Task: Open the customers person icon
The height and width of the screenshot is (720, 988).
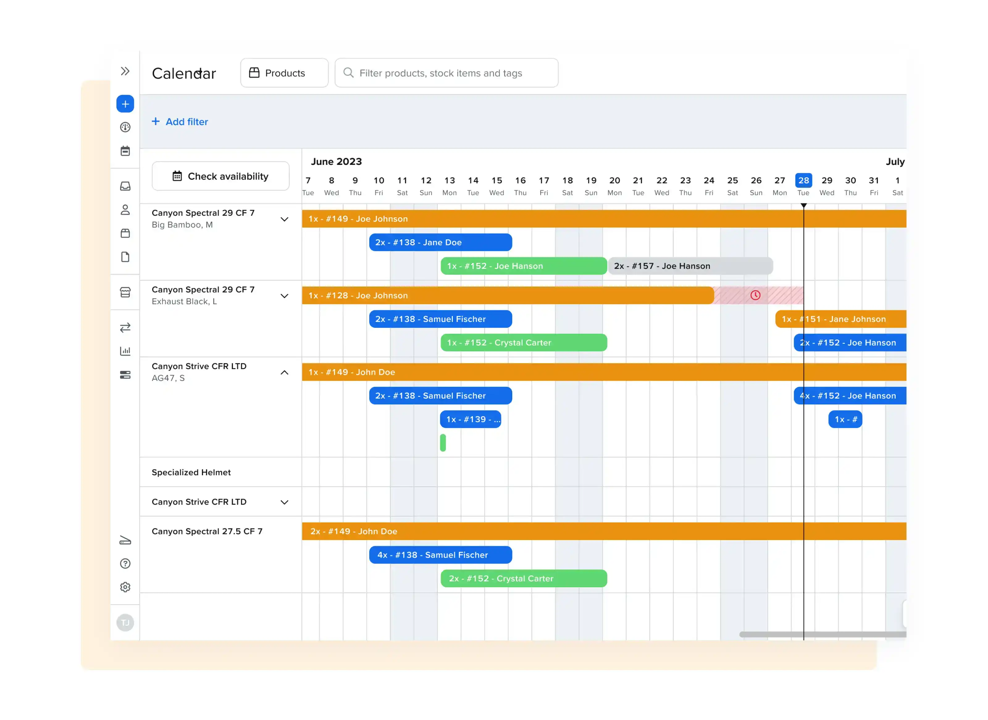Action: [125, 210]
